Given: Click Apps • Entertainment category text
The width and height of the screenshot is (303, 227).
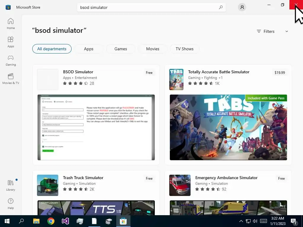Looking at the screenshot, I should tap(80, 78).
